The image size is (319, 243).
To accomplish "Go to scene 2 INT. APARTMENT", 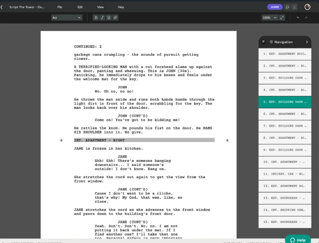I will click(x=285, y=66).
